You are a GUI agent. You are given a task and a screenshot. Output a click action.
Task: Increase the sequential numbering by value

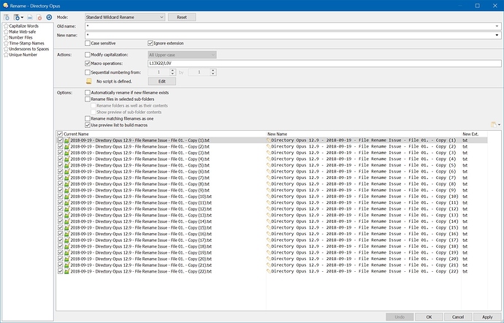click(213, 70)
